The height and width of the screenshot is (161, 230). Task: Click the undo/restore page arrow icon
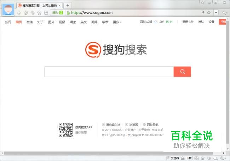click(33, 13)
